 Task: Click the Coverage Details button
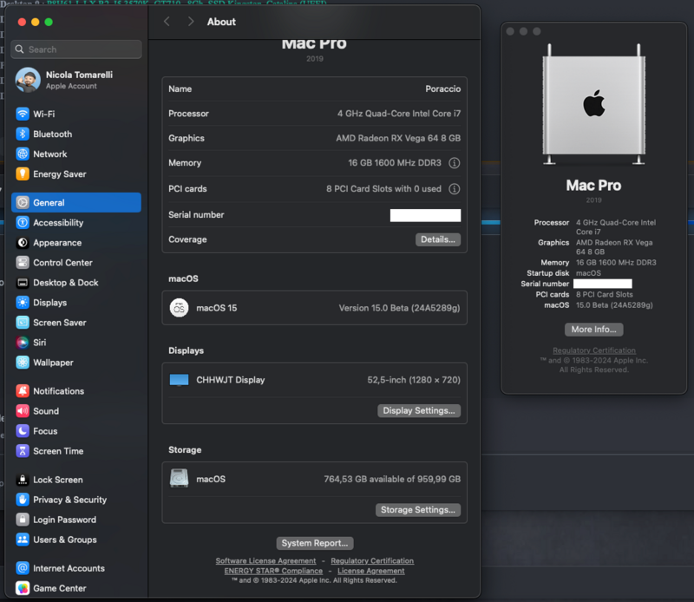pyautogui.click(x=437, y=239)
